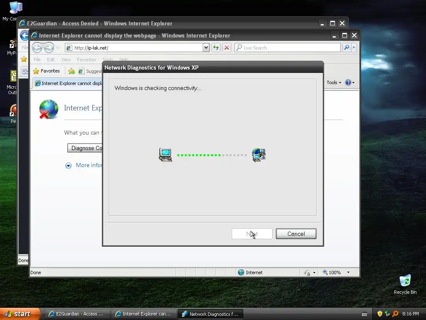Select the 'Internet Explorer cannot display' tab
Image resolution: width=426 pixels, height=320 pixels.
pos(68,83)
